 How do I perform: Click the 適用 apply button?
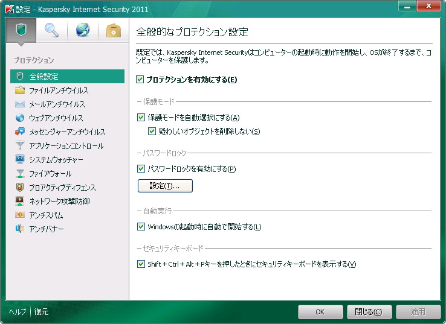pyautogui.click(x=418, y=312)
